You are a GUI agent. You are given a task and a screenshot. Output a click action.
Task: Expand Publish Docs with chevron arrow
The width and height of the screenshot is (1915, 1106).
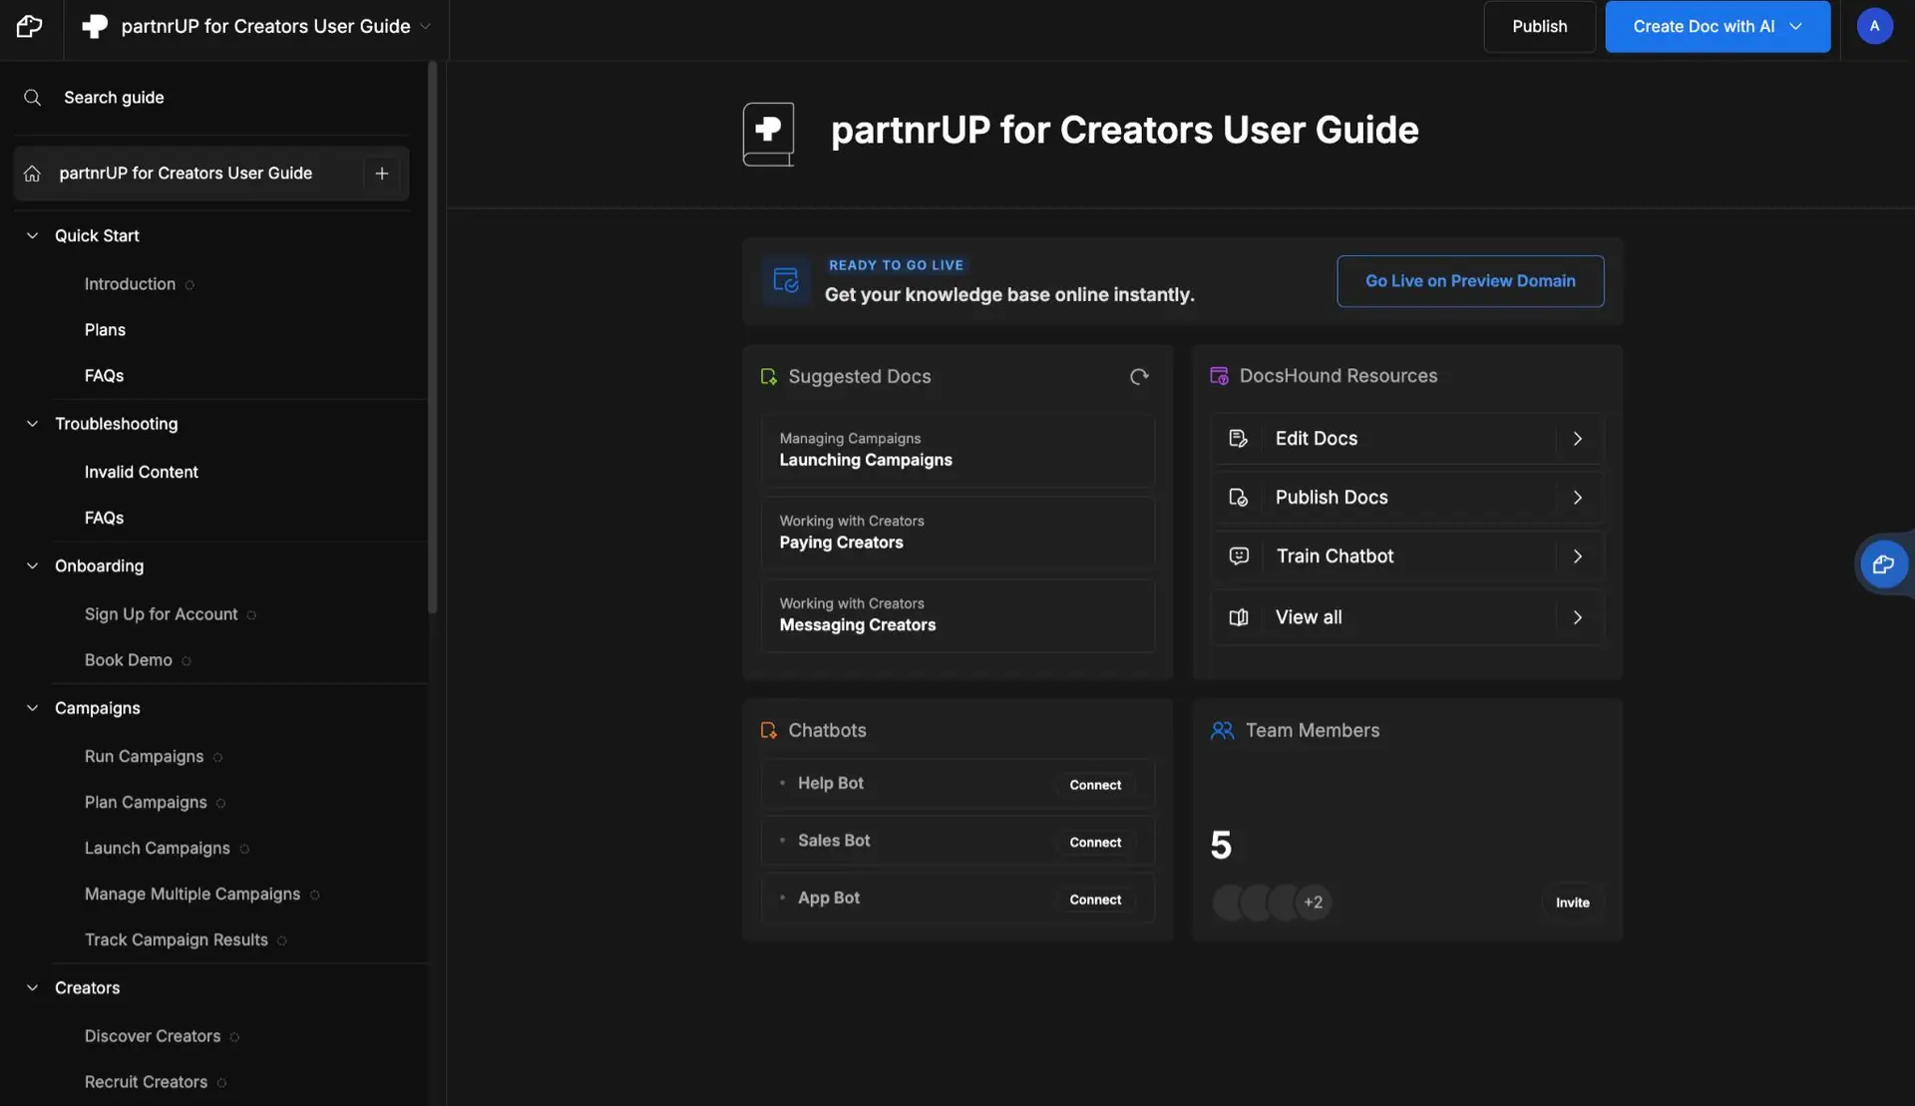tap(1577, 498)
